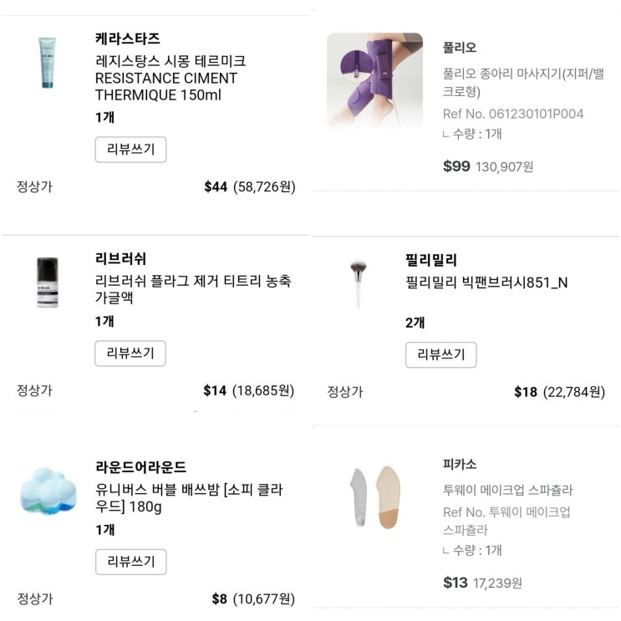Open the Kerastase Ciment Thermique product thumbnail

coord(47,62)
